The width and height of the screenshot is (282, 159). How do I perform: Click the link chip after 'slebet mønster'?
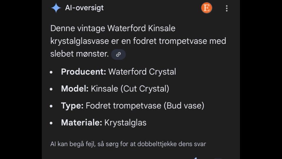pyautogui.click(x=118, y=54)
